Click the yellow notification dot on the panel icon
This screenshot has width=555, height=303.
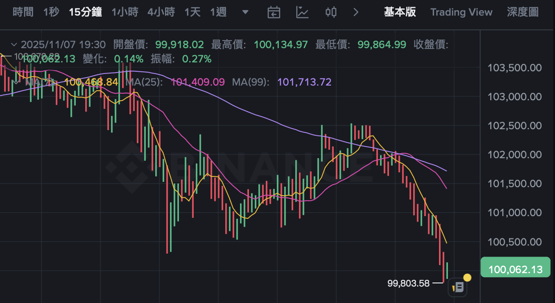[467, 277]
